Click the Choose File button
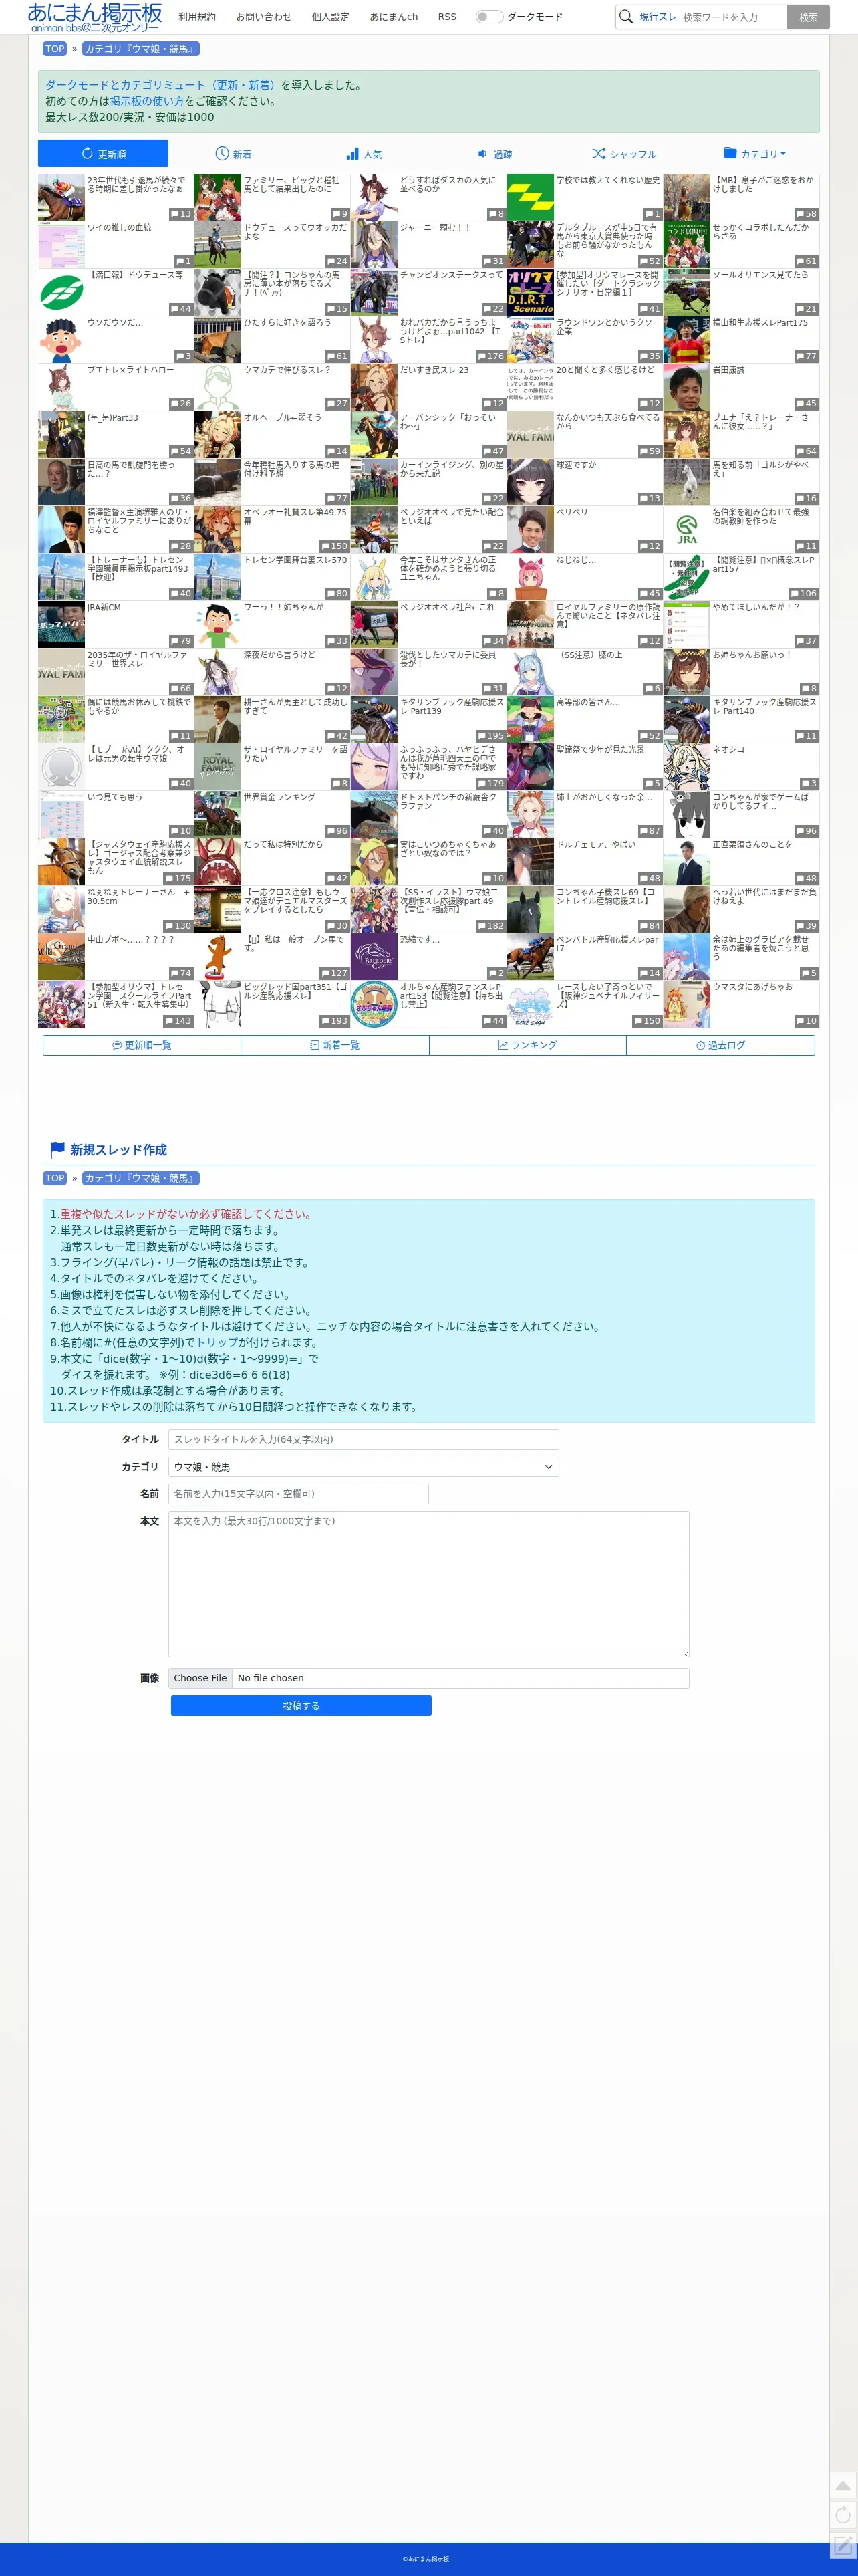This screenshot has height=2576, width=858. tap(200, 1678)
